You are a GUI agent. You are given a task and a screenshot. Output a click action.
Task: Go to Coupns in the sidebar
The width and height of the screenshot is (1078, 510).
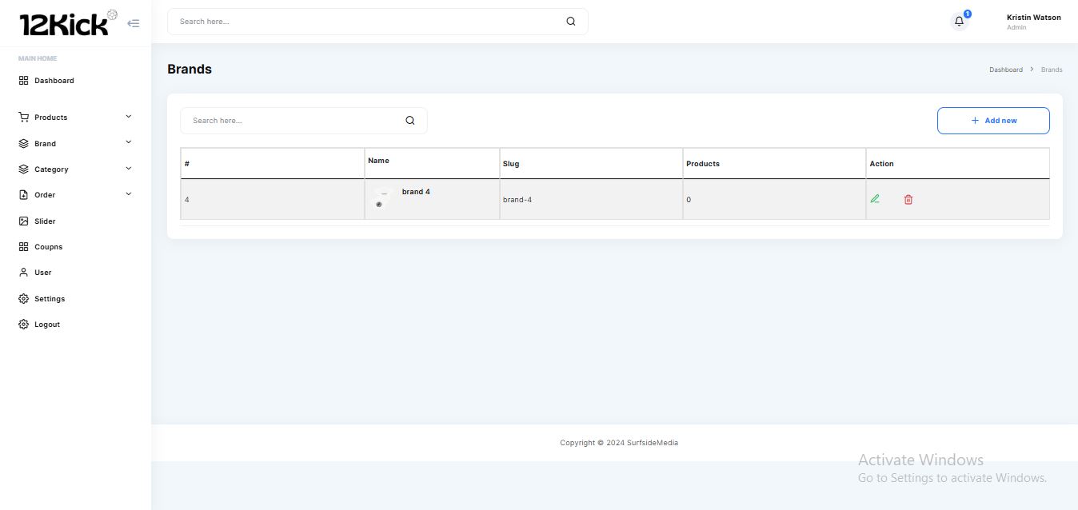[x=48, y=247]
